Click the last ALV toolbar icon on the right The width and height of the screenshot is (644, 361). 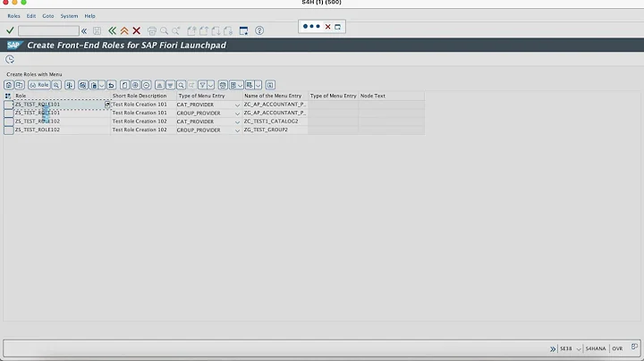pyautogui.click(x=270, y=85)
